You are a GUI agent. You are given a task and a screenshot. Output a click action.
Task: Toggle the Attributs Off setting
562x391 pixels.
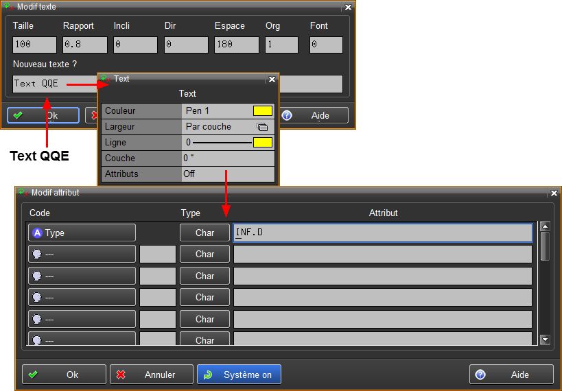point(228,174)
